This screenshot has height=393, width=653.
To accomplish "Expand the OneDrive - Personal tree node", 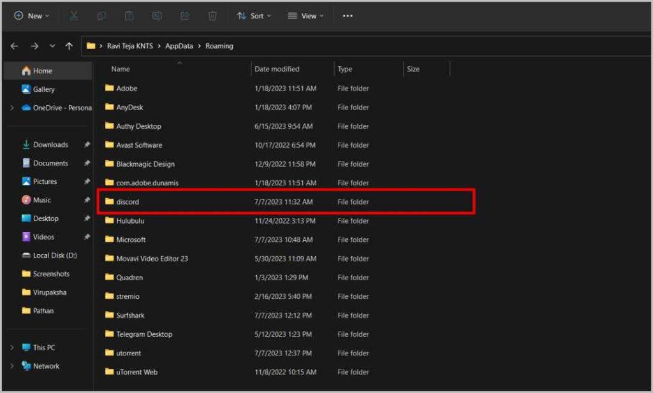I will click(x=11, y=108).
